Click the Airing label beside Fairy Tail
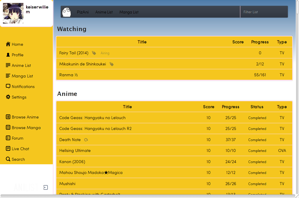This screenshot has width=299, height=198. (105, 53)
